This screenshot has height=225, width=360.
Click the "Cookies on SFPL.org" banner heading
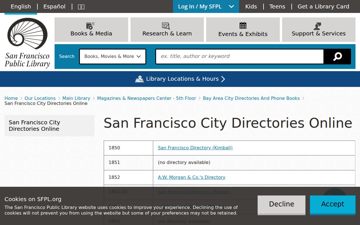tap(33, 199)
